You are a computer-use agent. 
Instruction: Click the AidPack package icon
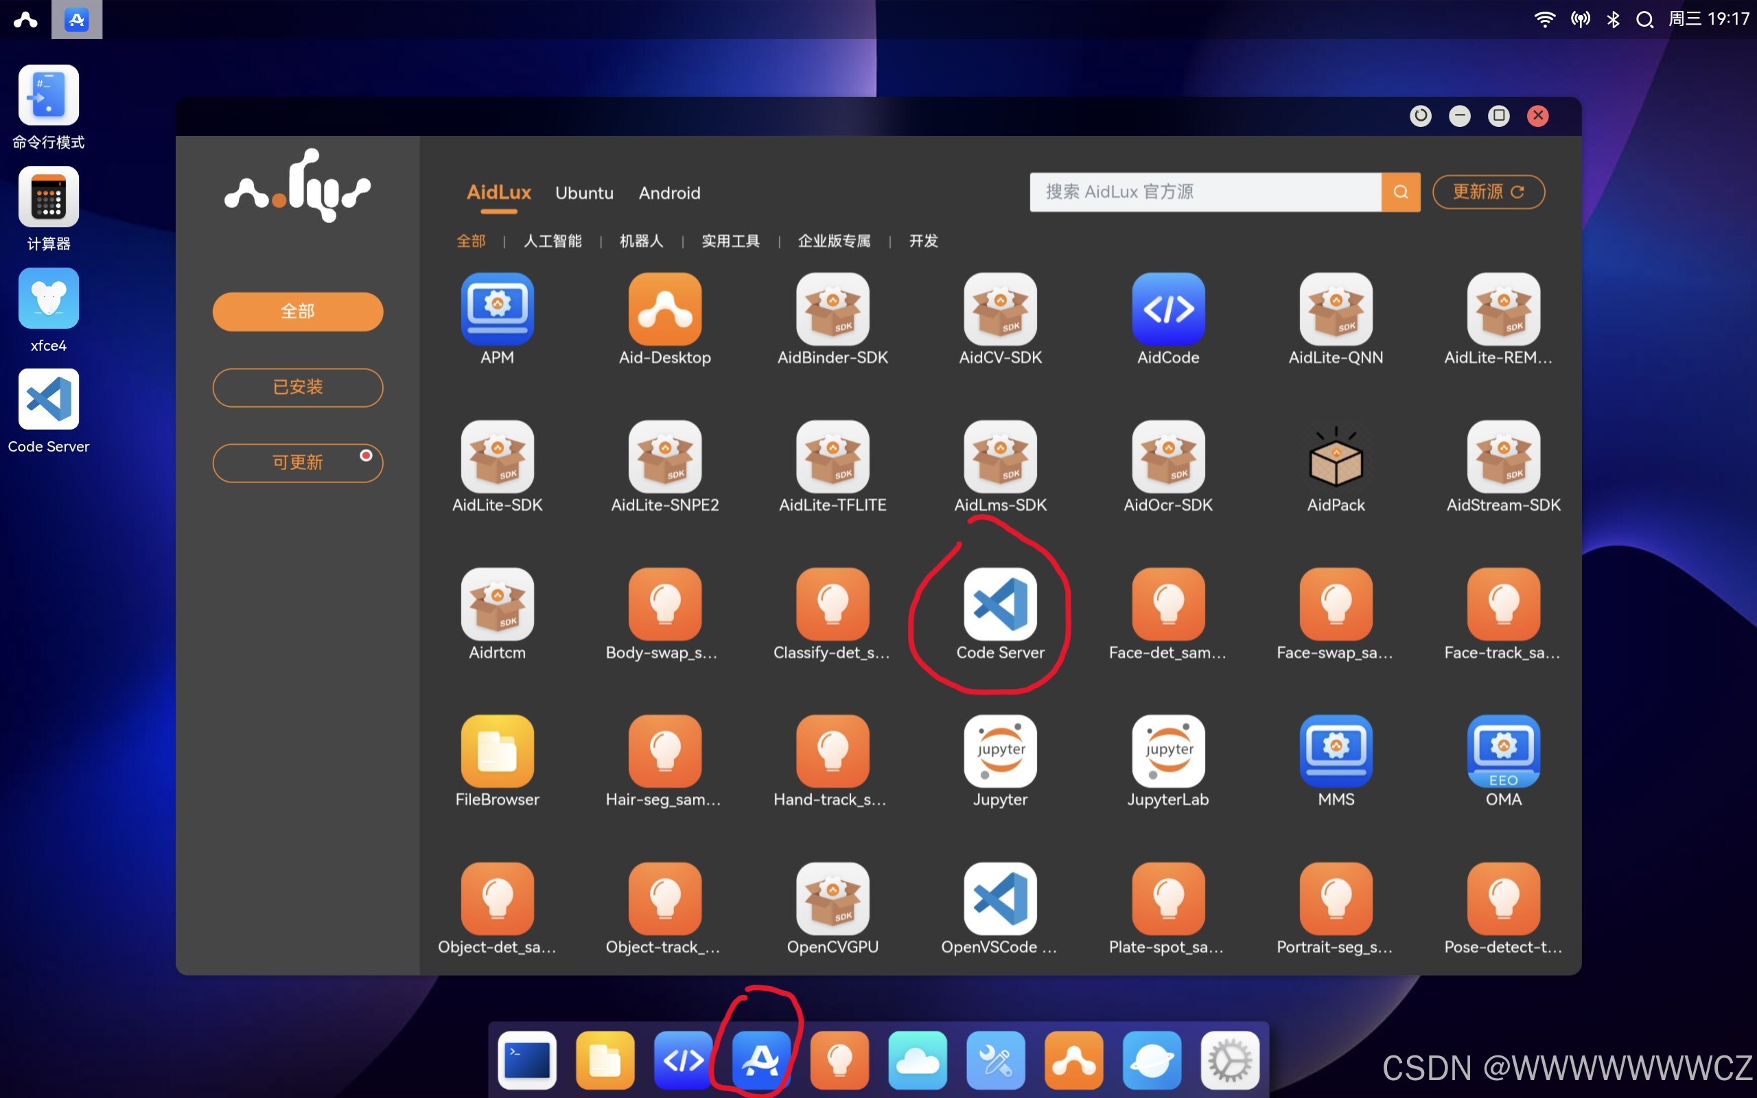coord(1335,458)
